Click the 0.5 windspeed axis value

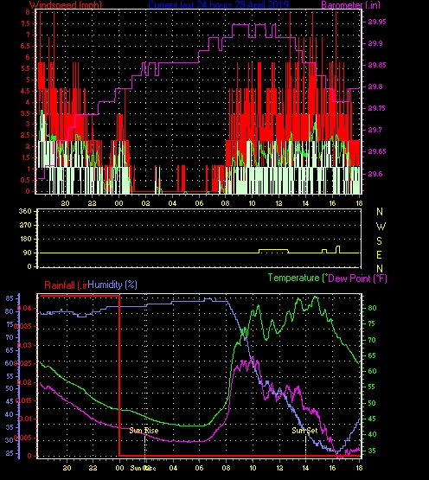(x=26, y=180)
